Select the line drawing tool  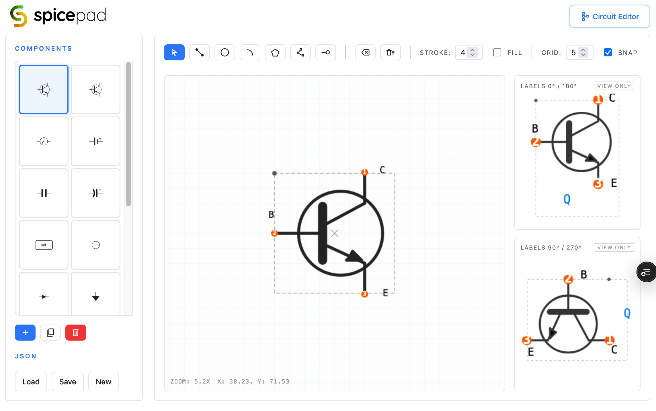[x=199, y=52]
